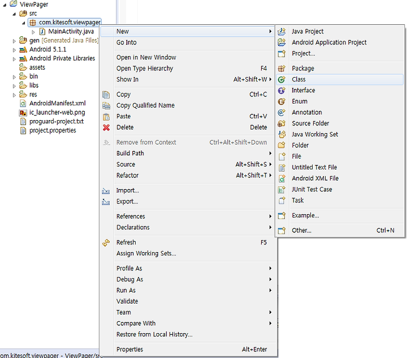Click the Enum icon in submenu
This screenshot has width=407, height=358.
point(282,101)
